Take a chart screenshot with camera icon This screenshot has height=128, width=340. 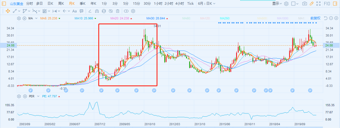coord(305,3)
